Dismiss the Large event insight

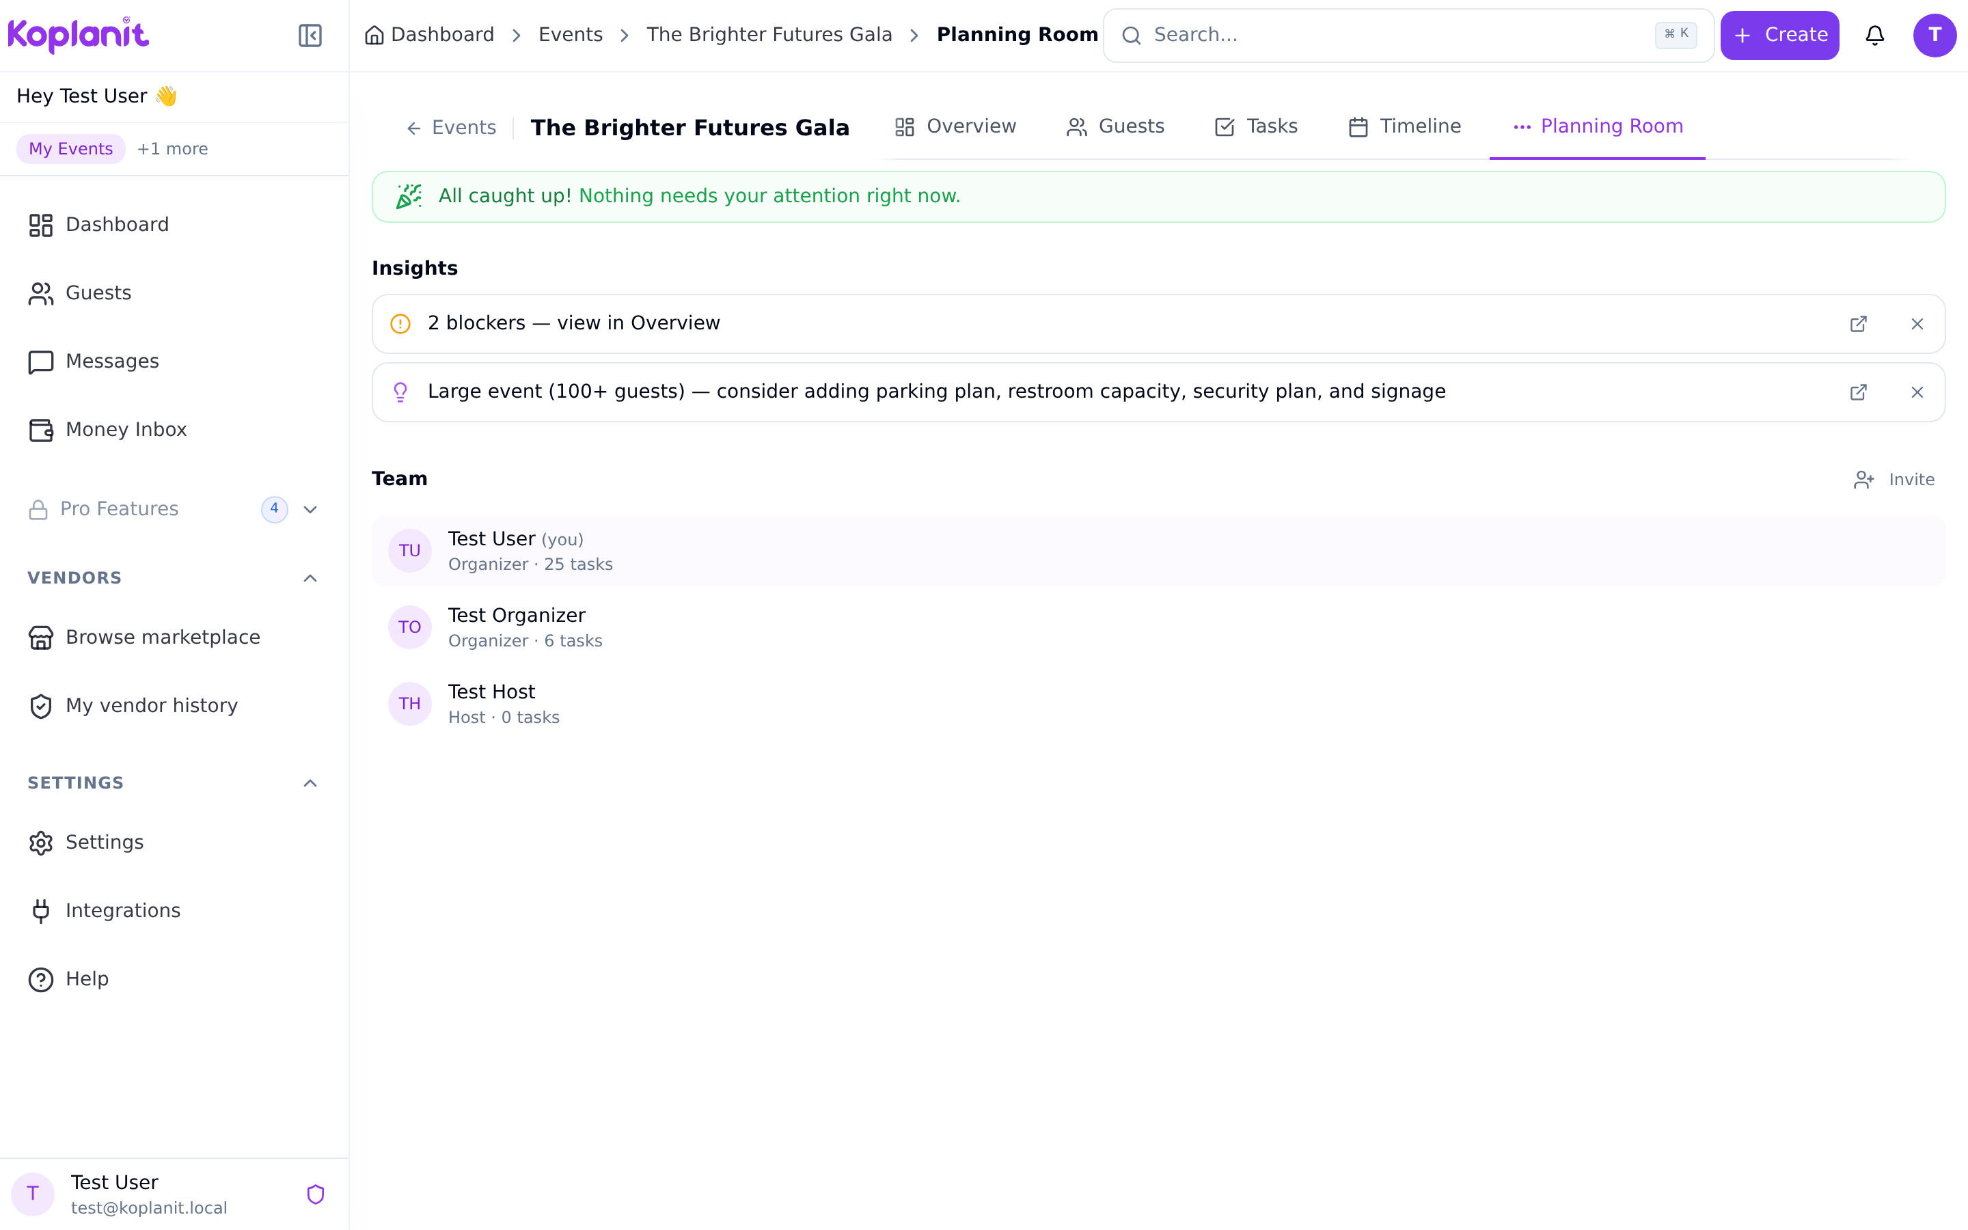pyautogui.click(x=1917, y=392)
